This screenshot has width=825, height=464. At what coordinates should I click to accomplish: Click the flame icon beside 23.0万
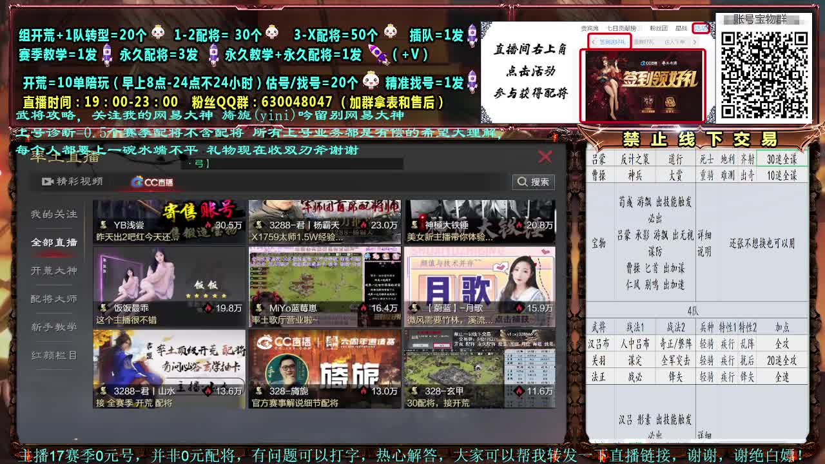pos(364,226)
